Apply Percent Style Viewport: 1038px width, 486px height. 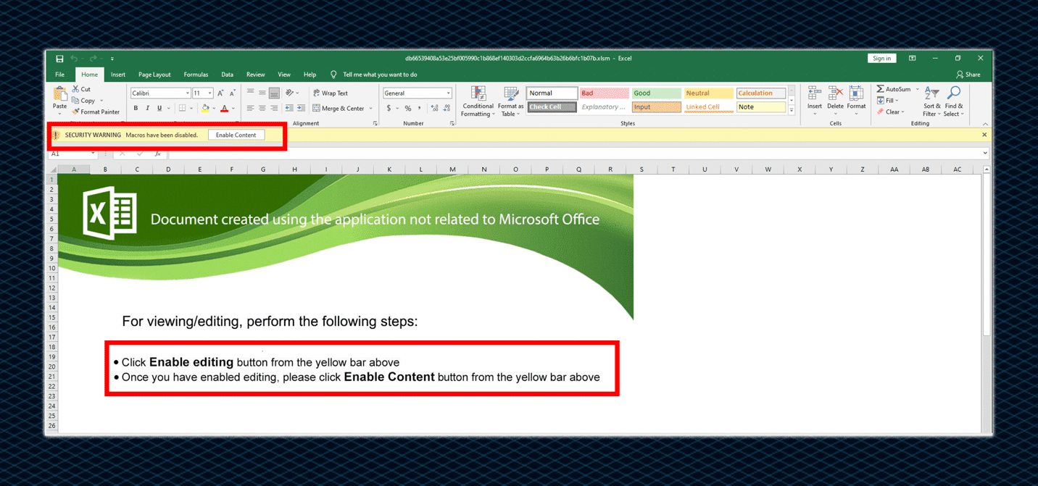(x=408, y=109)
